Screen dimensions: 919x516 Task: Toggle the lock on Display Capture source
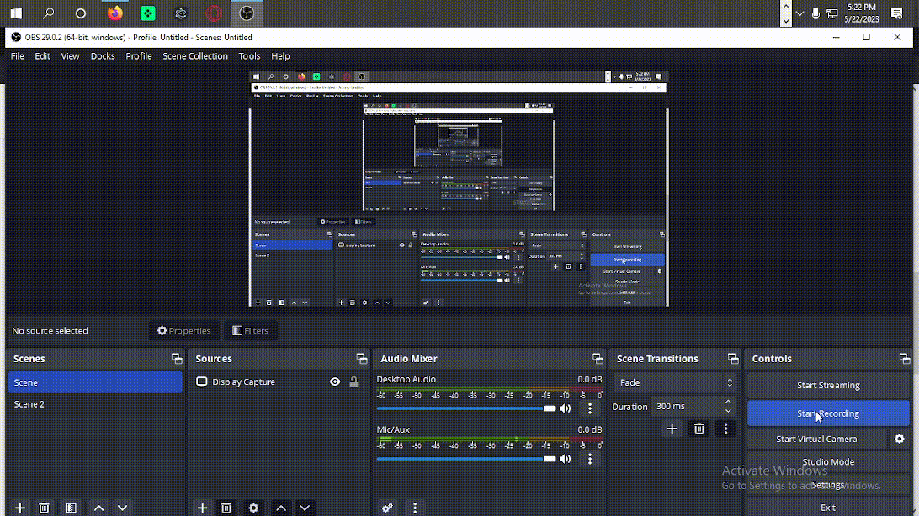point(353,382)
